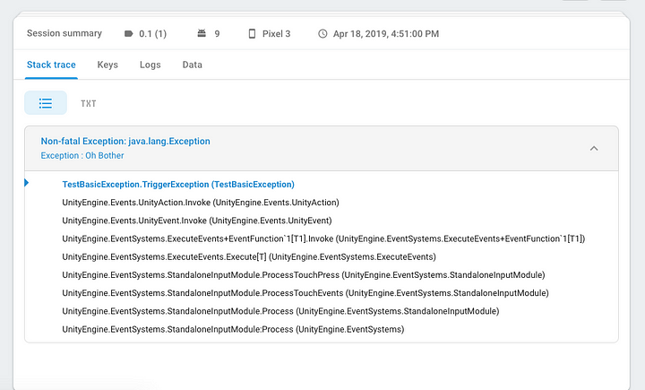The width and height of the screenshot is (645, 390).
Task: Select the TestBasicException.TriggerException frame
Action: 178,185
